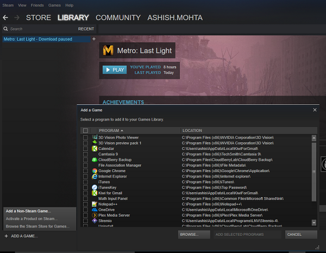Click the File Association Manager row name
326x253 pixels.
120,166
